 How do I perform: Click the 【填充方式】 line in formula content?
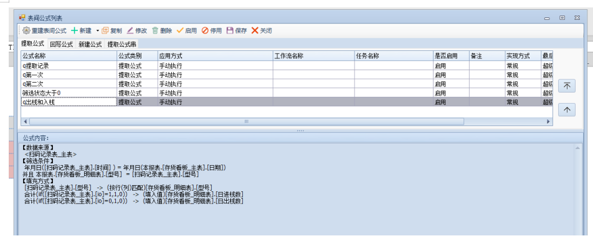(38, 181)
